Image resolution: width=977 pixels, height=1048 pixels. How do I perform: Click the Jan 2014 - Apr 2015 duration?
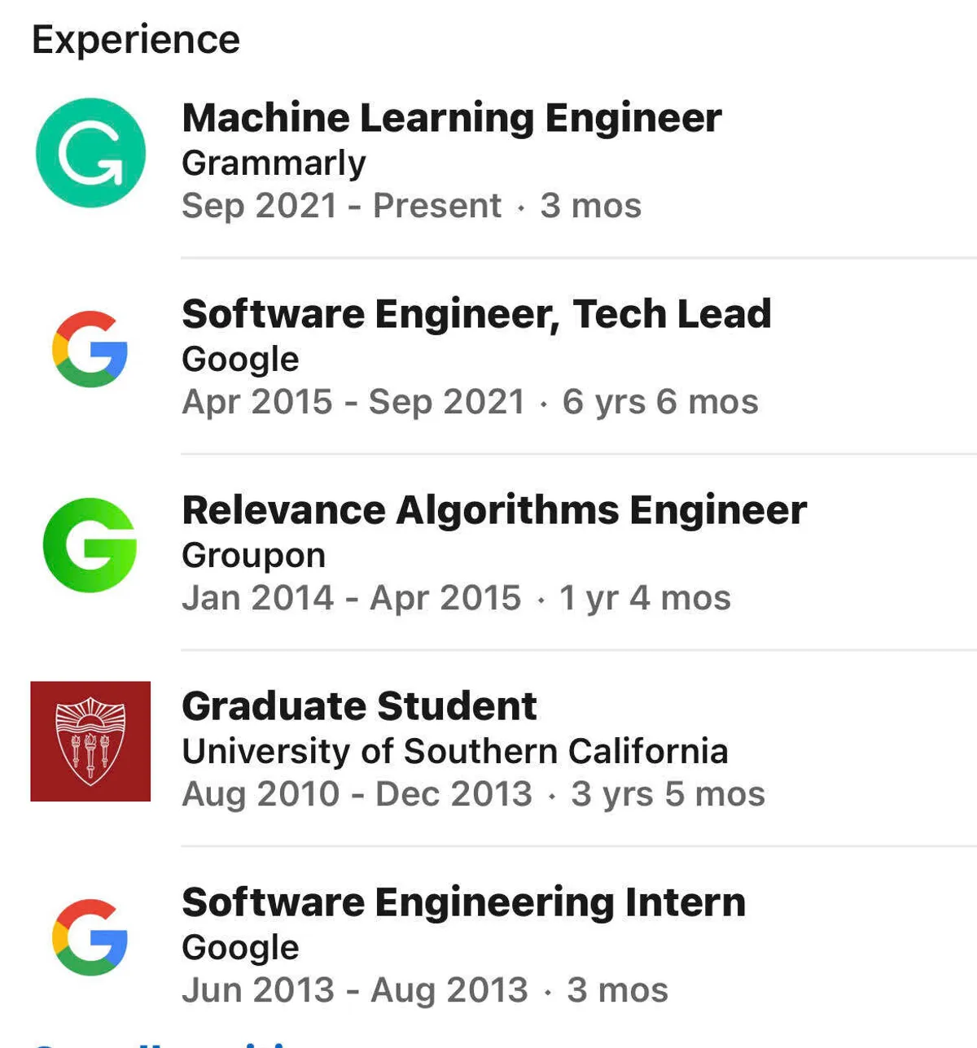(456, 598)
